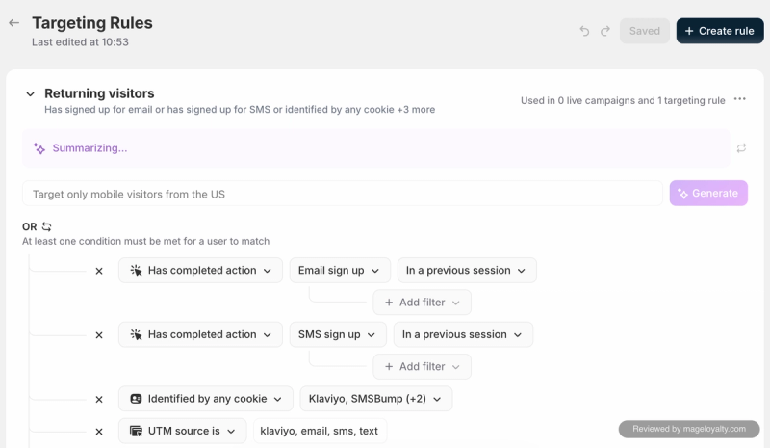Open the 'Identified by any cookie' dropdown
The height and width of the screenshot is (448, 770).
(x=206, y=399)
